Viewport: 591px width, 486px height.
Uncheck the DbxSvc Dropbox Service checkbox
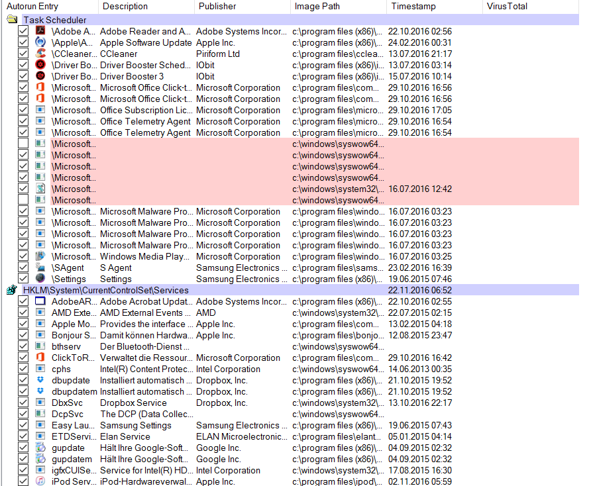(23, 403)
